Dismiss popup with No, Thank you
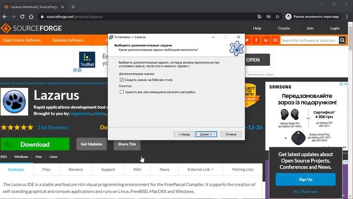Image resolution: width=353 pixels, height=199 pixels. pyautogui.click(x=306, y=192)
